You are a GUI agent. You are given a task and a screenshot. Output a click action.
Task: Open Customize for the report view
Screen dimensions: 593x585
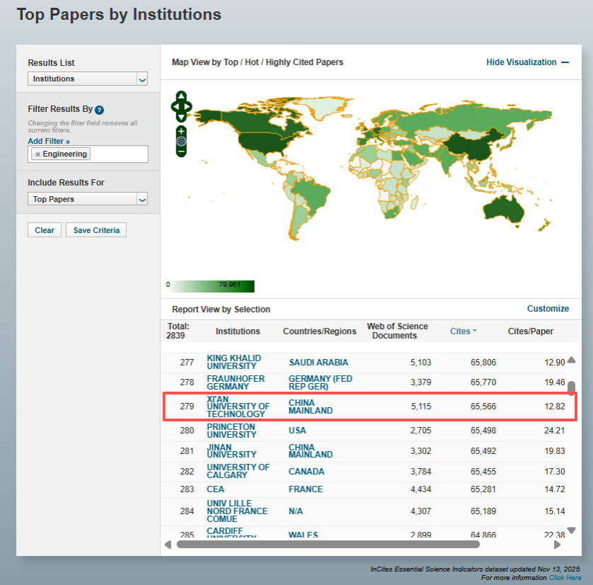click(548, 309)
